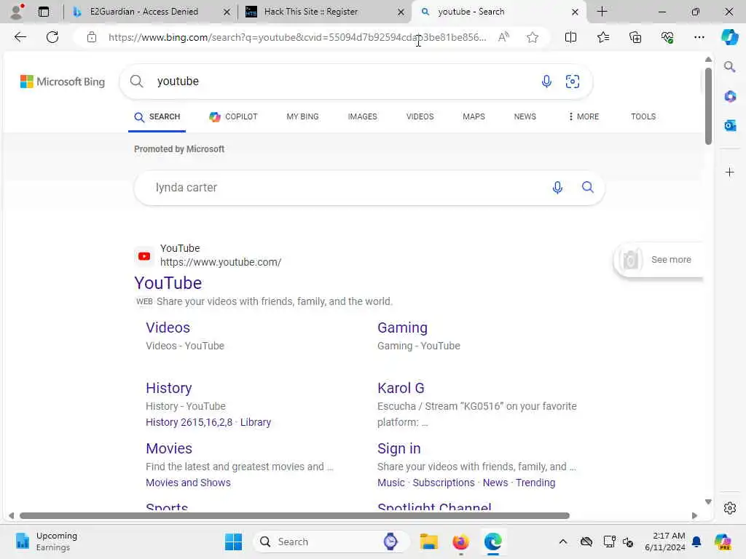Open Movies and Shows link
Viewport: 746px width, 559px height.
coord(188,483)
